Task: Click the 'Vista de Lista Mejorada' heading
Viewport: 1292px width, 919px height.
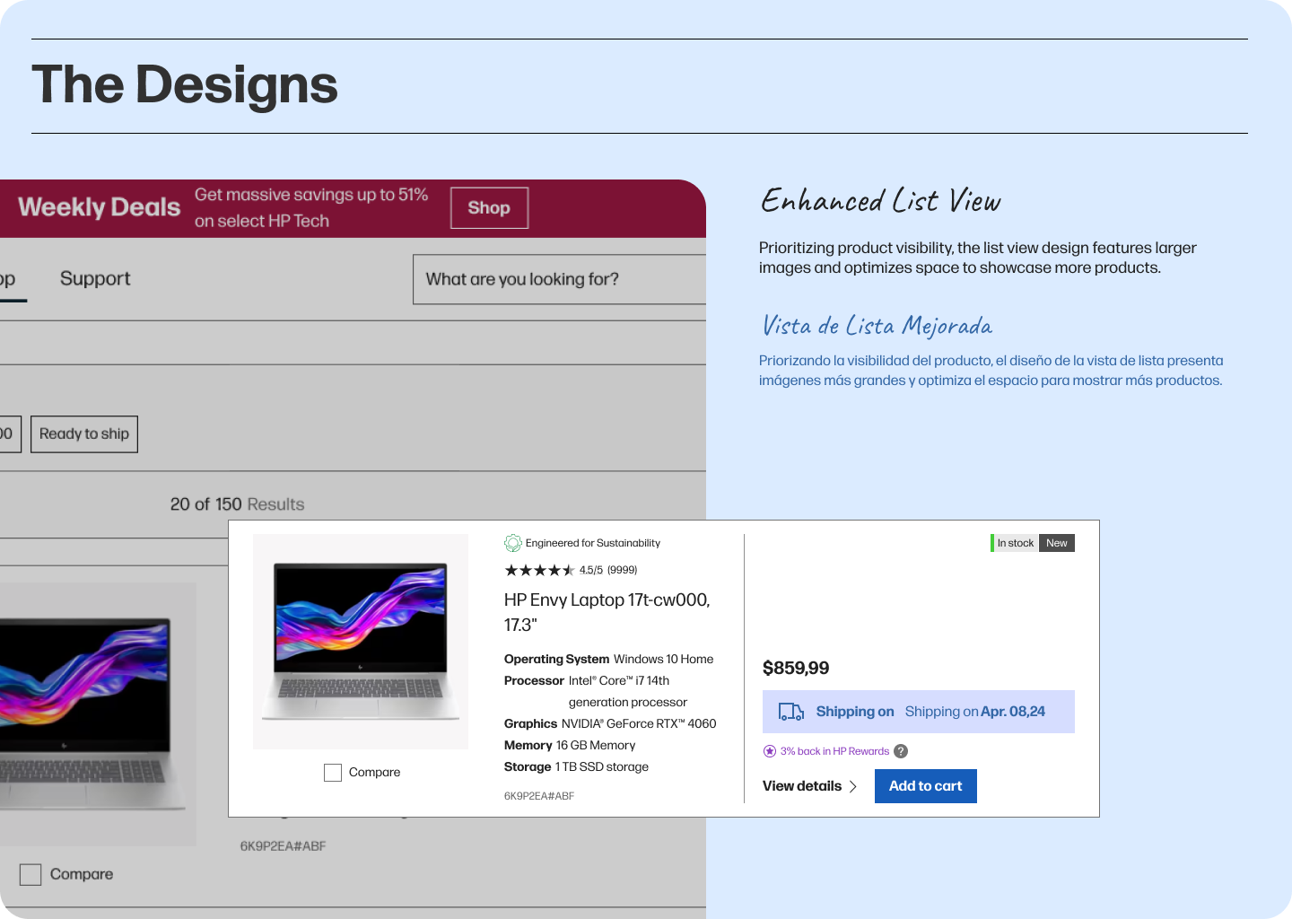Action: (877, 325)
